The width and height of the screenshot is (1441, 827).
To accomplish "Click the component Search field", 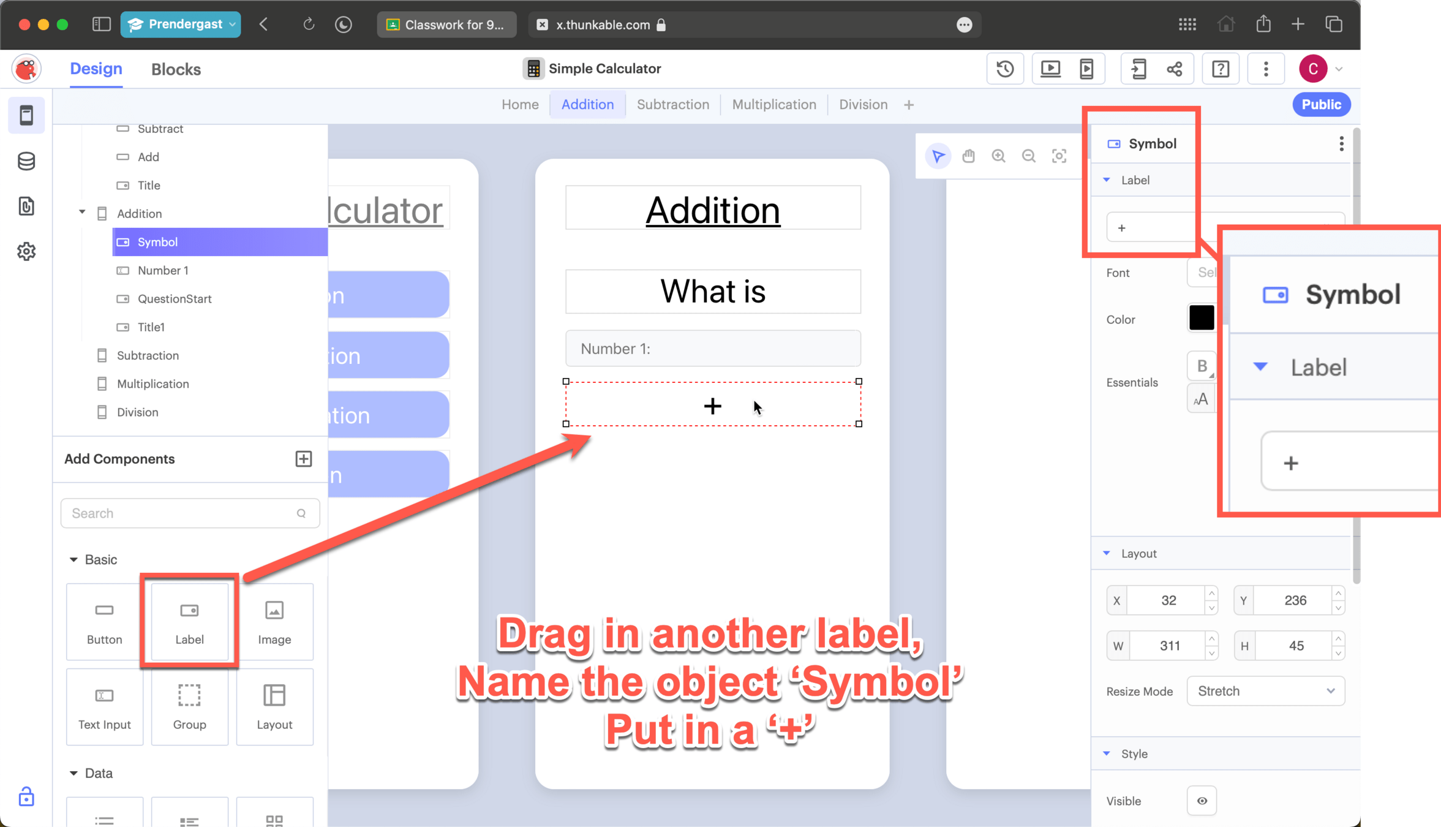I will tap(184, 513).
